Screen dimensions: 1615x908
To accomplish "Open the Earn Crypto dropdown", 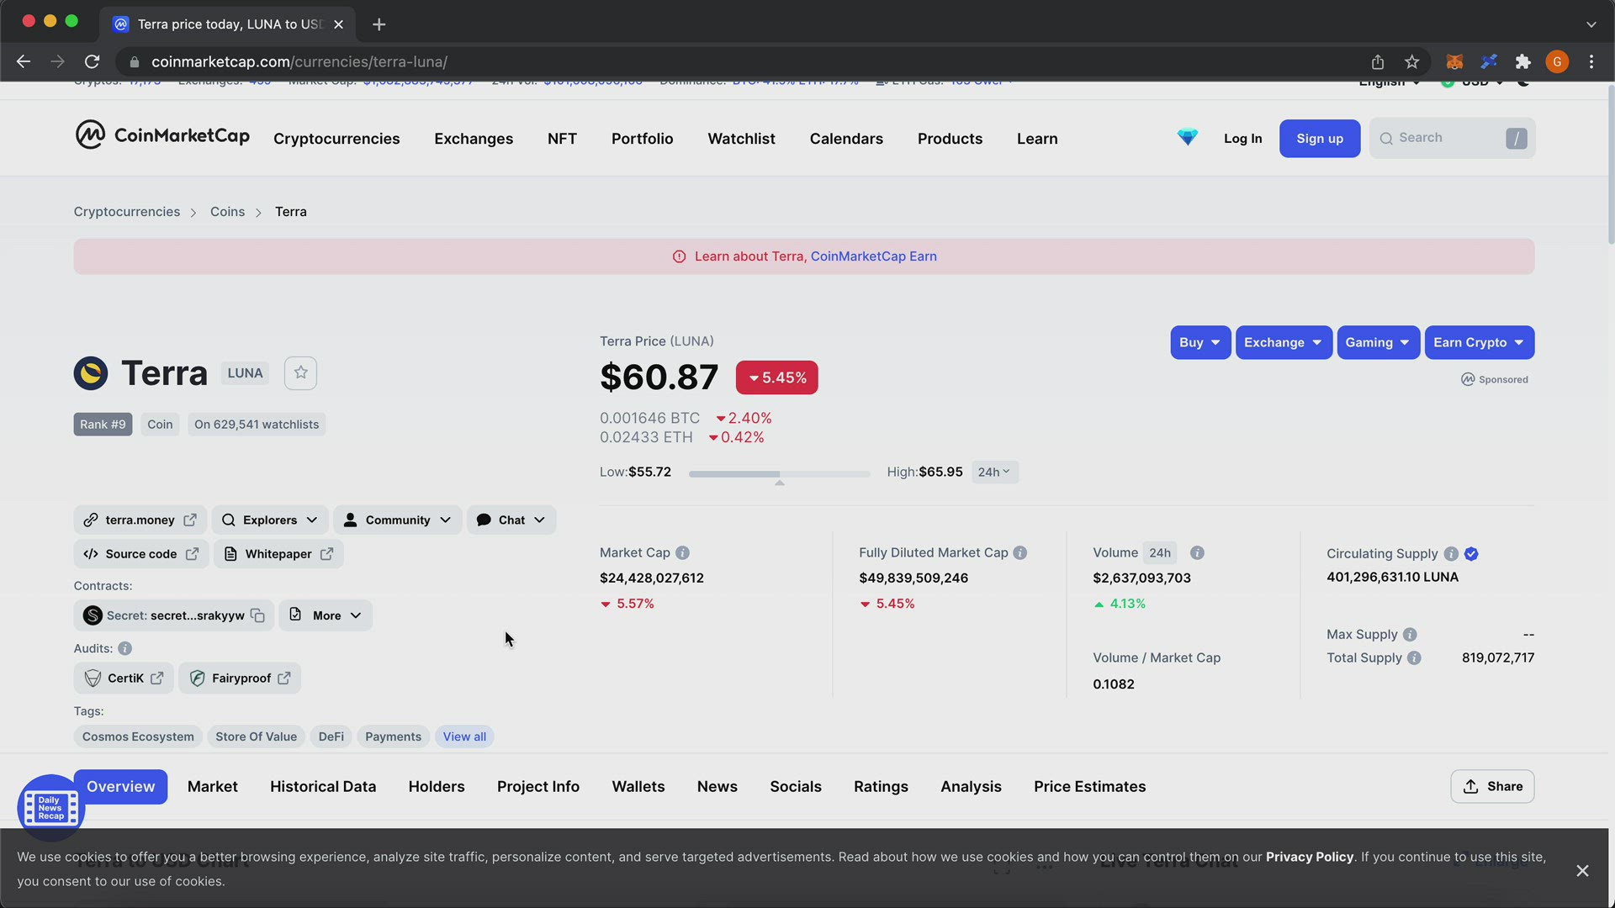I will (x=1479, y=343).
